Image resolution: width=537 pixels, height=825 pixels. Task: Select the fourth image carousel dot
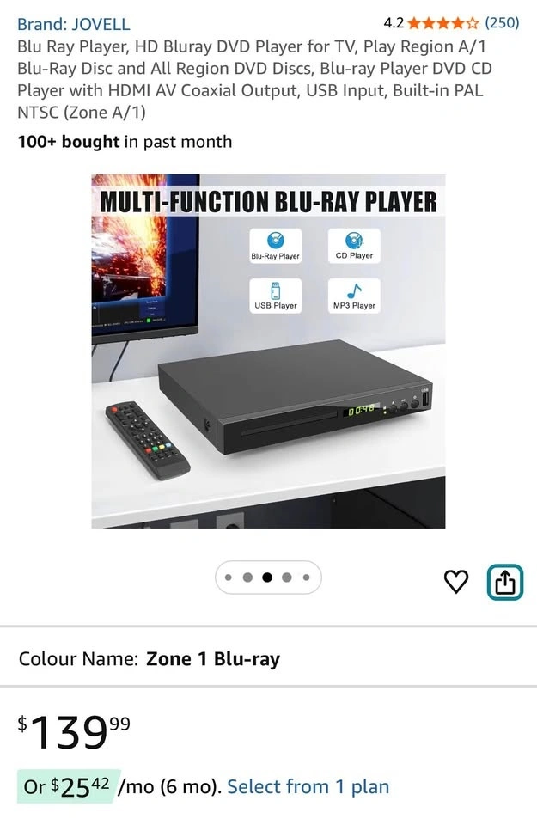click(x=287, y=577)
